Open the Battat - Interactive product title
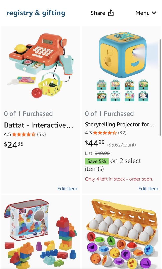 coord(38,125)
